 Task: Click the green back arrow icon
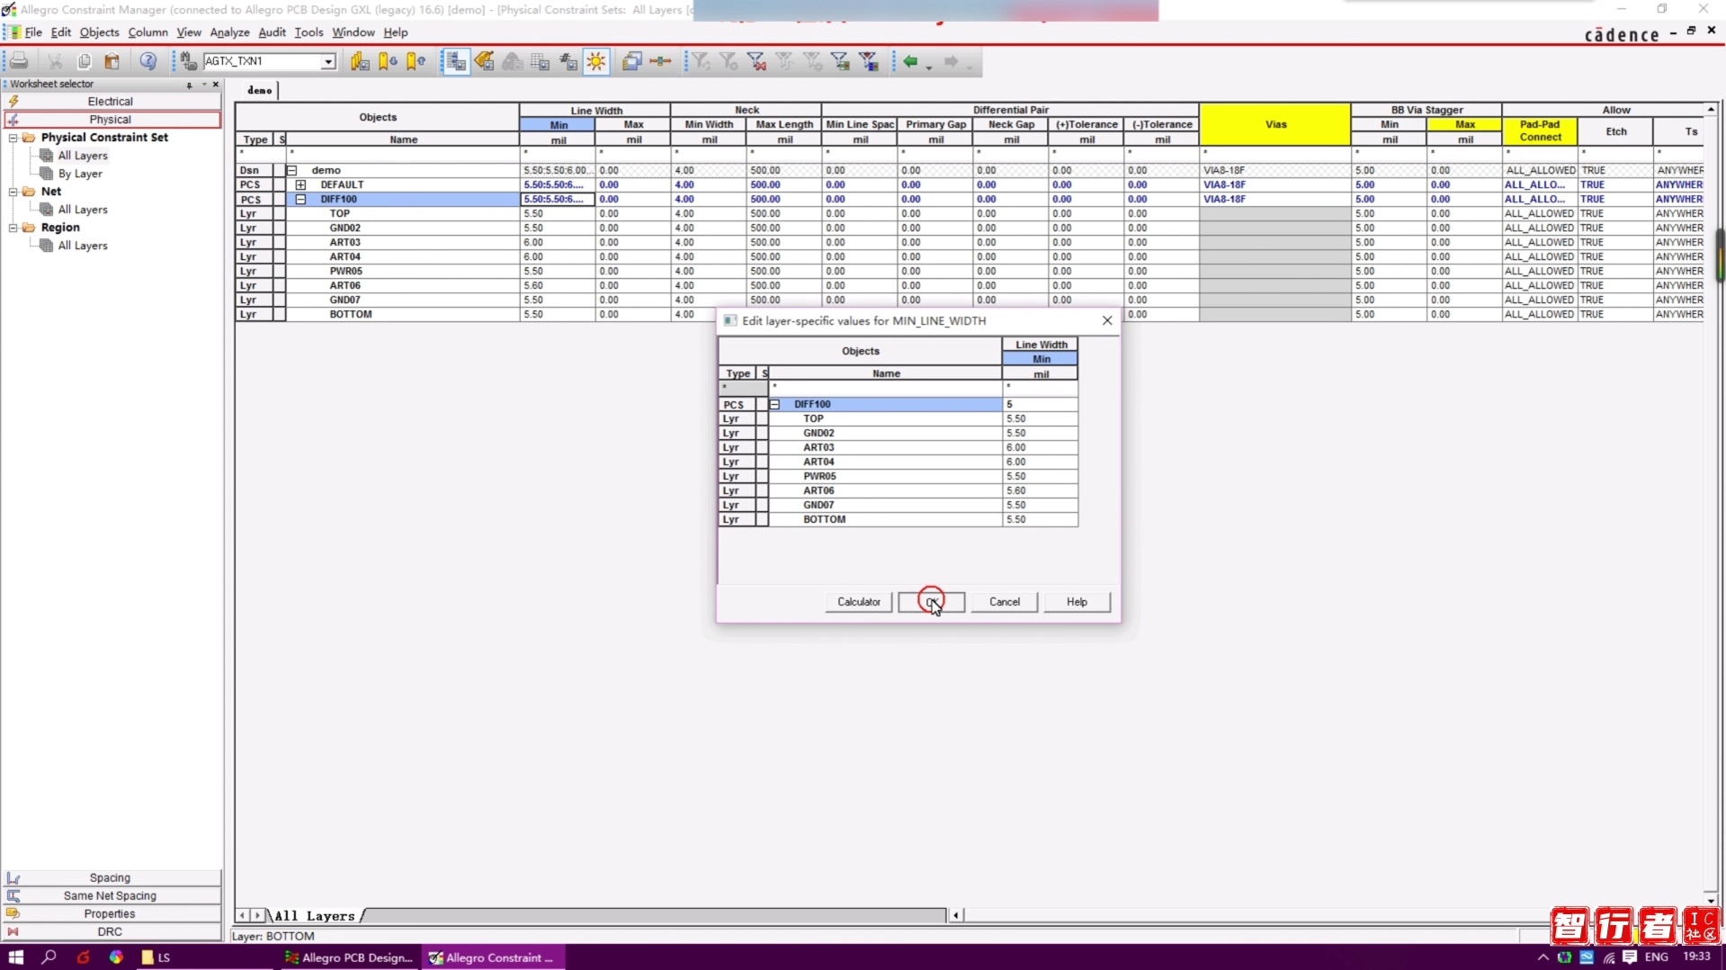click(911, 61)
